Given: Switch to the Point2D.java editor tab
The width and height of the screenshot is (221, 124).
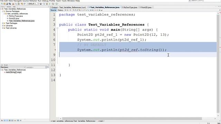Looking at the screenshot, I should 146,7.
